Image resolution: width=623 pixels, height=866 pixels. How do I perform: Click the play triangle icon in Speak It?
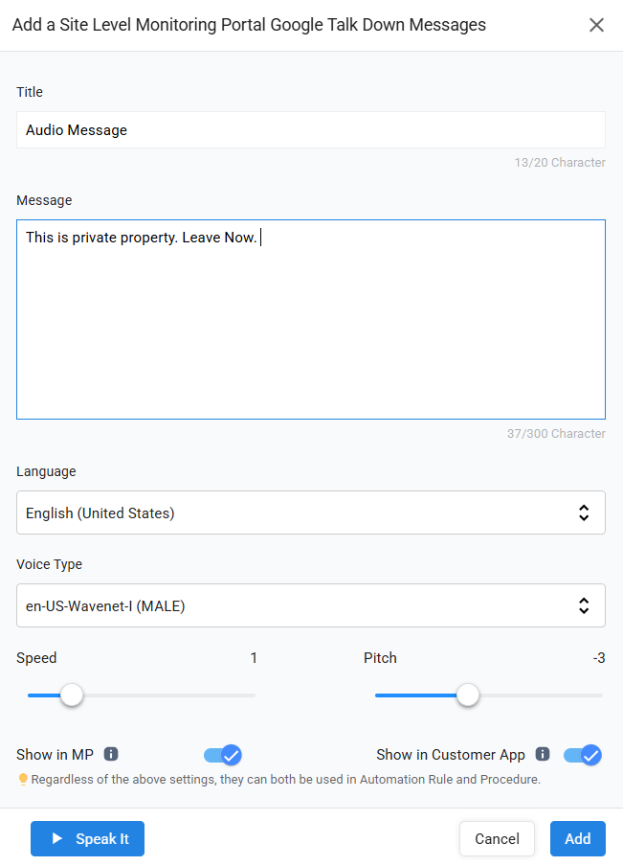click(x=57, y=839)
